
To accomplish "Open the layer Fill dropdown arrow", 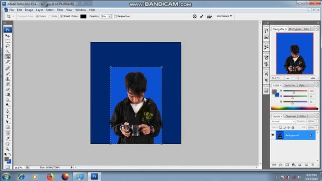I will click(316, 127).
